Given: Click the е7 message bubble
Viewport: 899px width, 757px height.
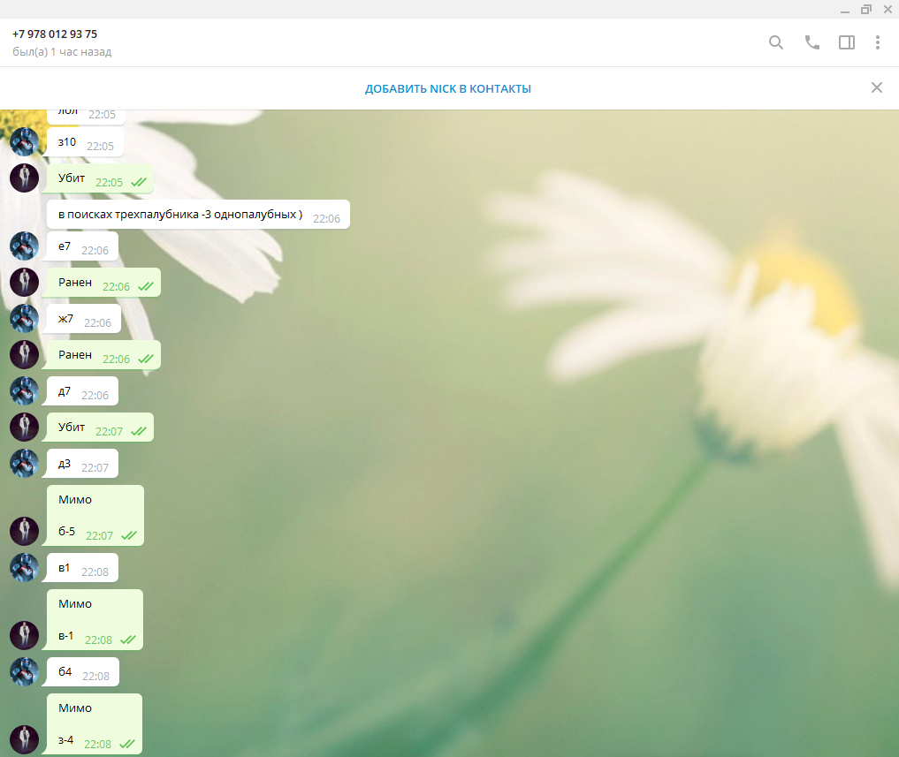Looking at the screenshot, I should [x=82, y=246].
